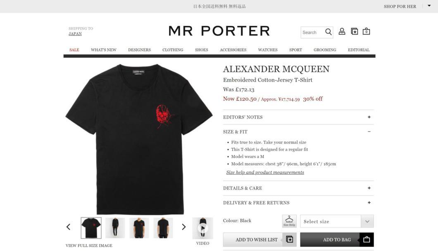Click the Size Help hanger icon

289,221
